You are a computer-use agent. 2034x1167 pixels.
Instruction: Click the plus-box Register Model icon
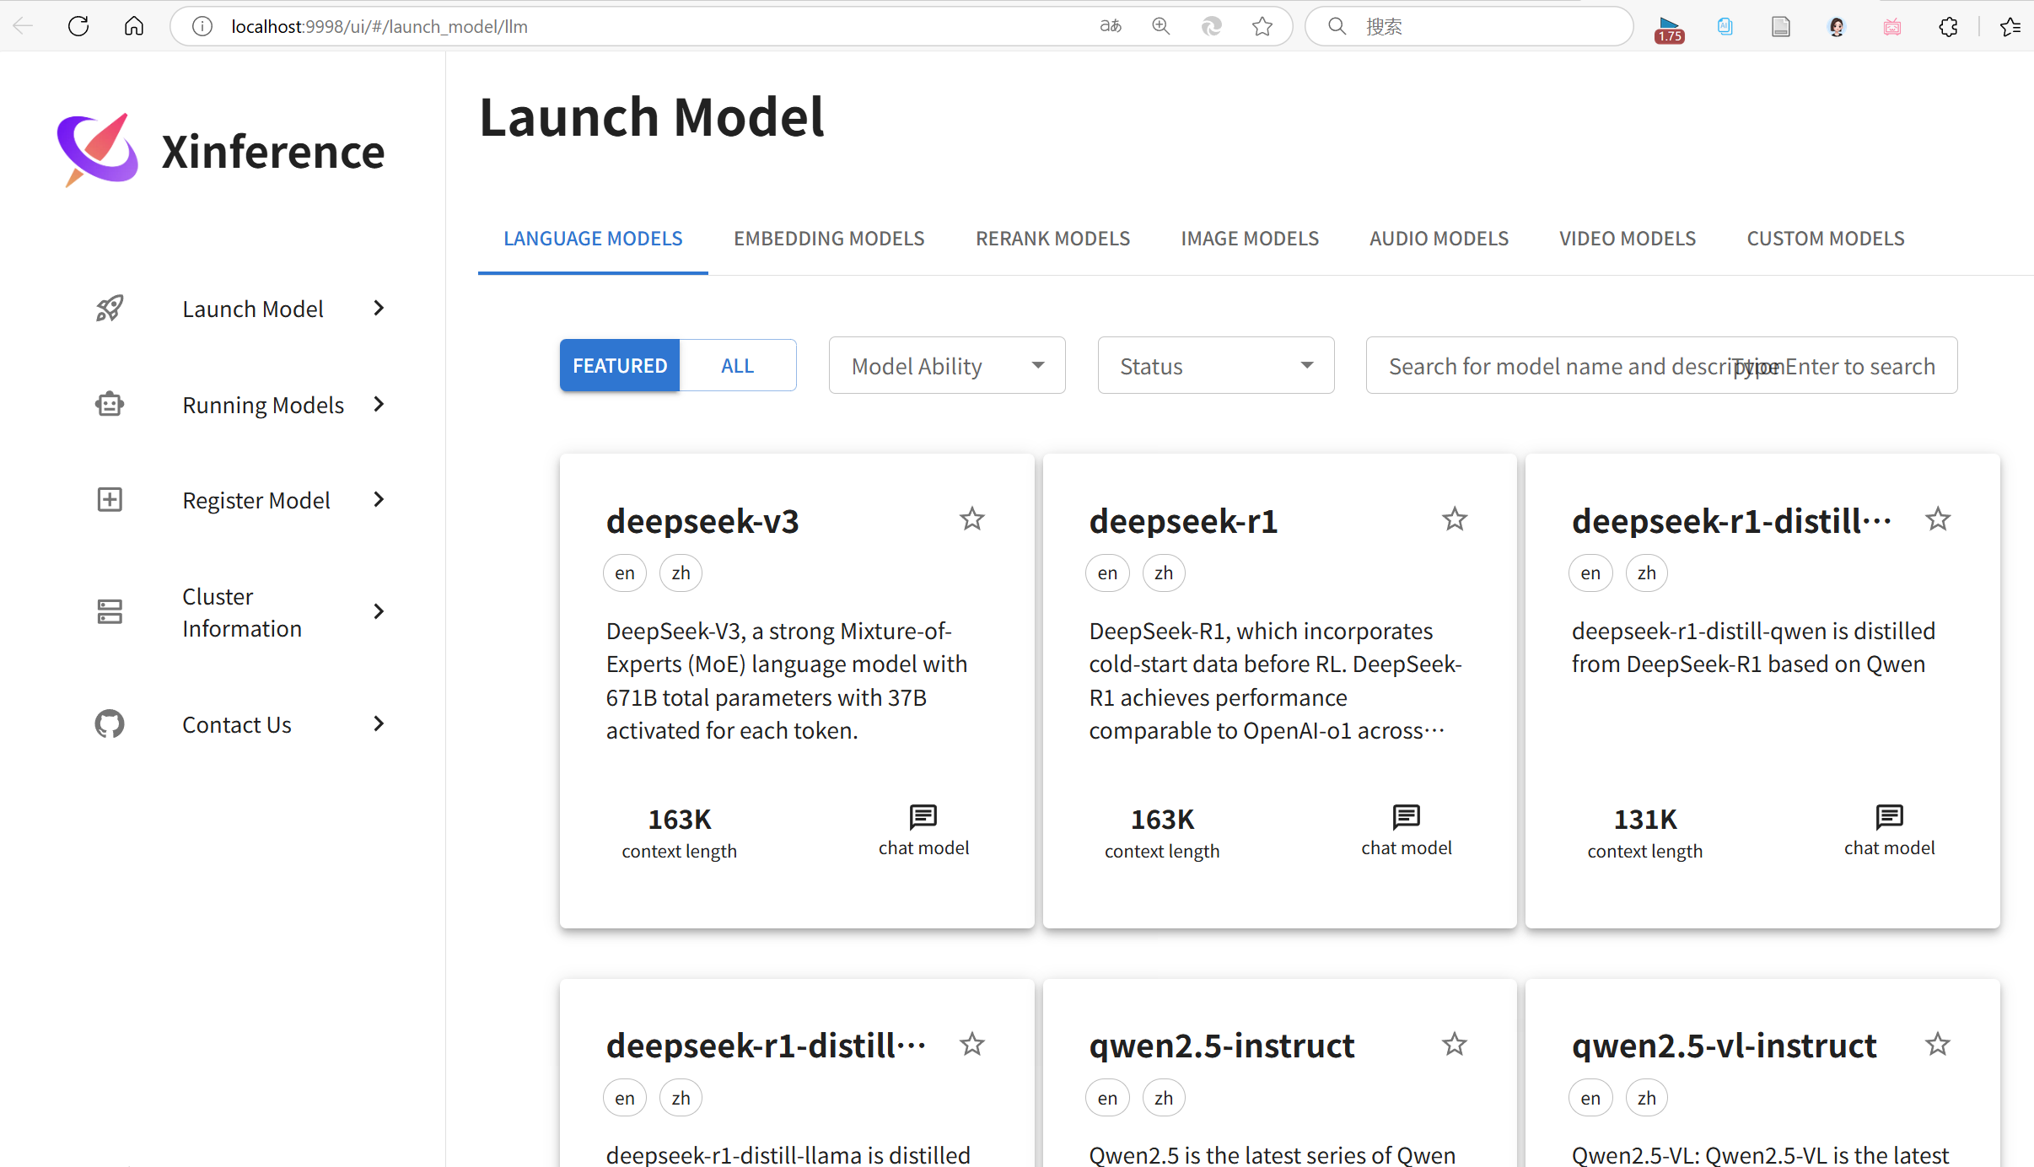110,500
